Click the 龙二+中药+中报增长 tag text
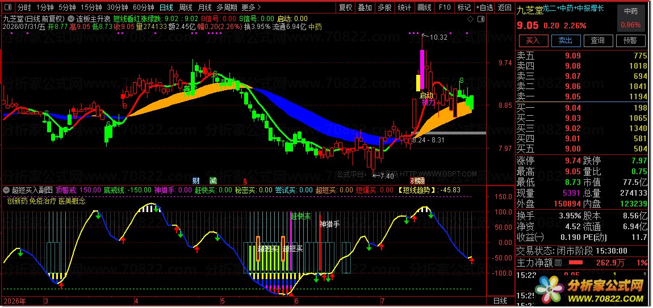Screen dimensions: 653x308 574,9
